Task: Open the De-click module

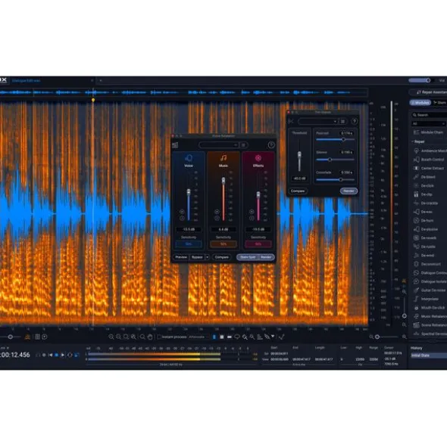Action: 424,185
